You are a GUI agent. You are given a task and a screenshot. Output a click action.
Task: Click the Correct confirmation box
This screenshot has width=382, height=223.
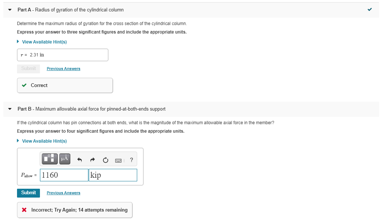[x=65, y=85]
